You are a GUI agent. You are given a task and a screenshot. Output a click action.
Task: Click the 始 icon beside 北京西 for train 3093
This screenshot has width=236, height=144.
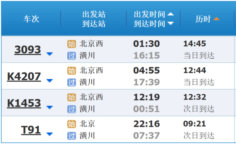click(x=72, y=44)
